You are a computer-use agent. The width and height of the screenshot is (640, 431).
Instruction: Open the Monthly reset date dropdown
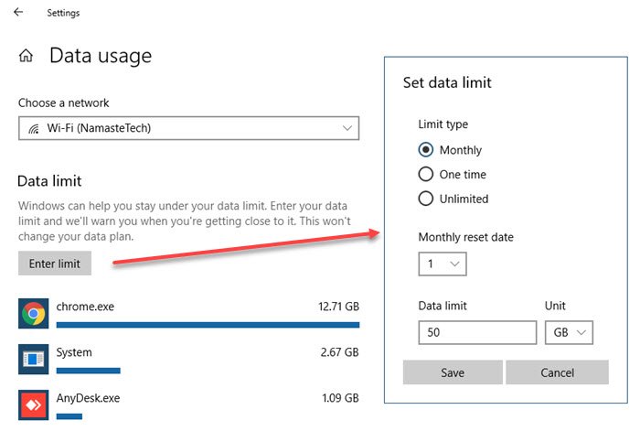(443, 264)
